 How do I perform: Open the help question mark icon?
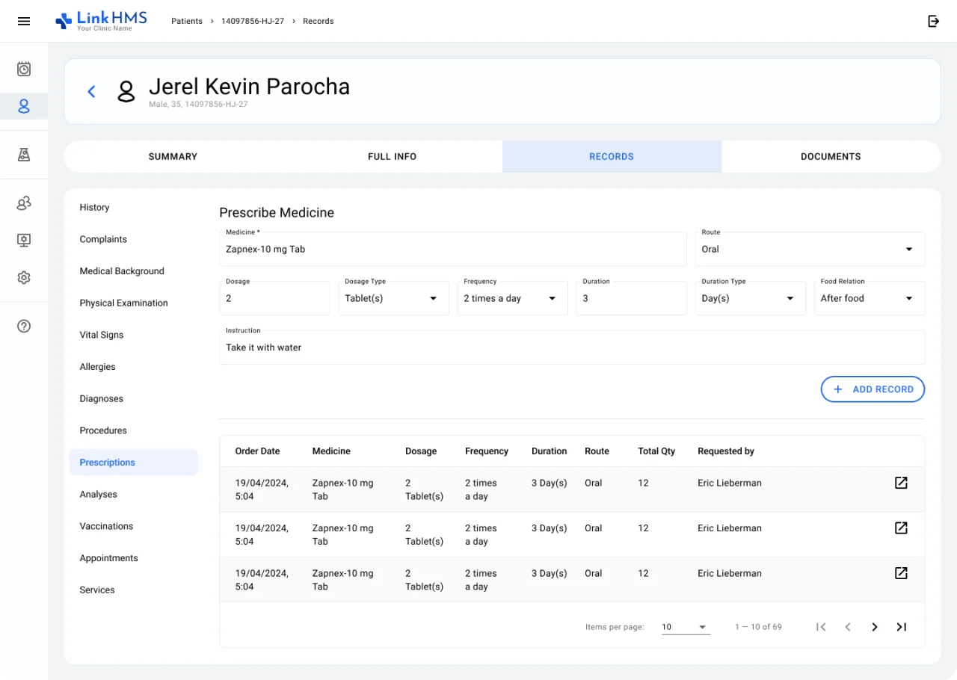tap(24, 326)
